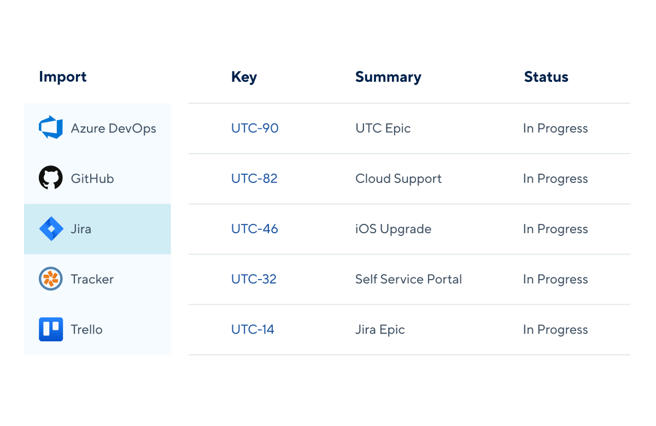This screenshot has width=656, height=426.
Task: Select Azure DevOps import source
Action: pyautogui.click(x=97, y=128)
